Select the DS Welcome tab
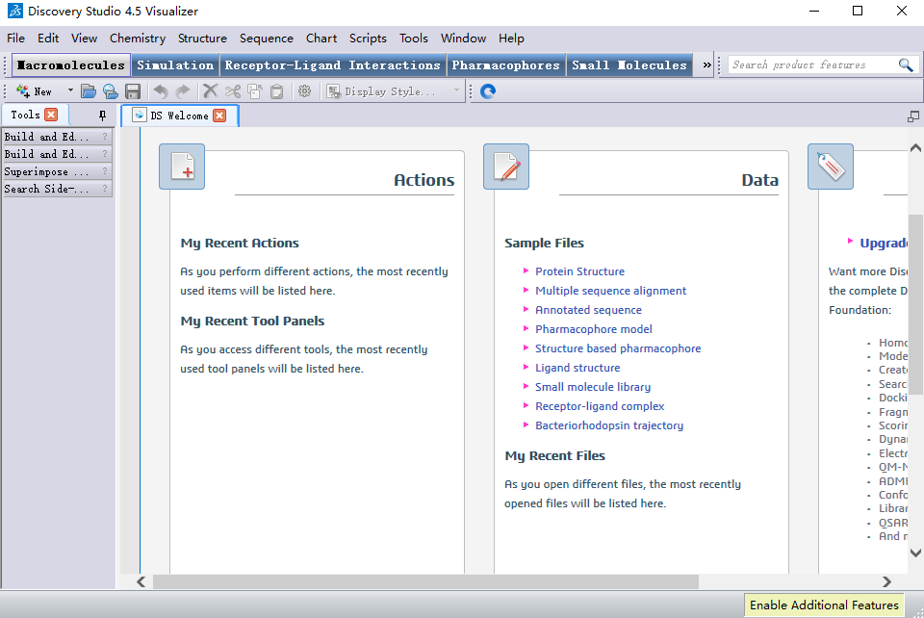Screen dimensions: 924x618 pyautogui.click(x=179, y=116)
